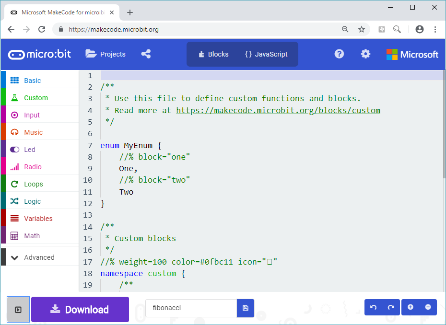
Task: Reload the browser page
Action: (x=42, y=29)
